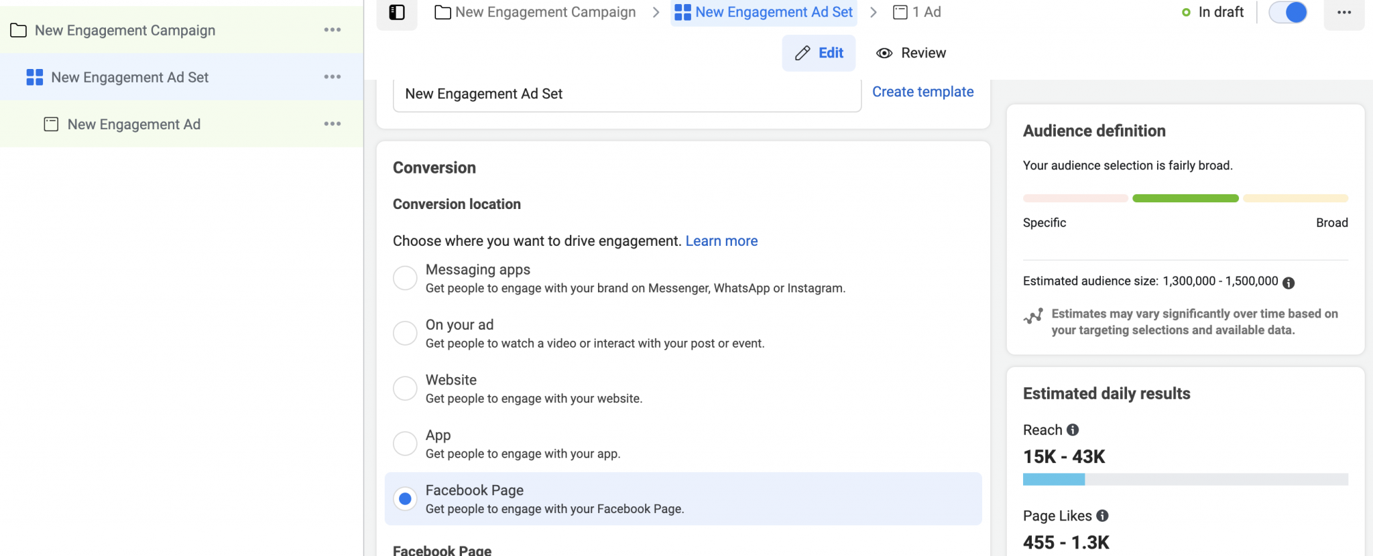
Task: Choose App as conversion location
Action: [x=405, y=443]
